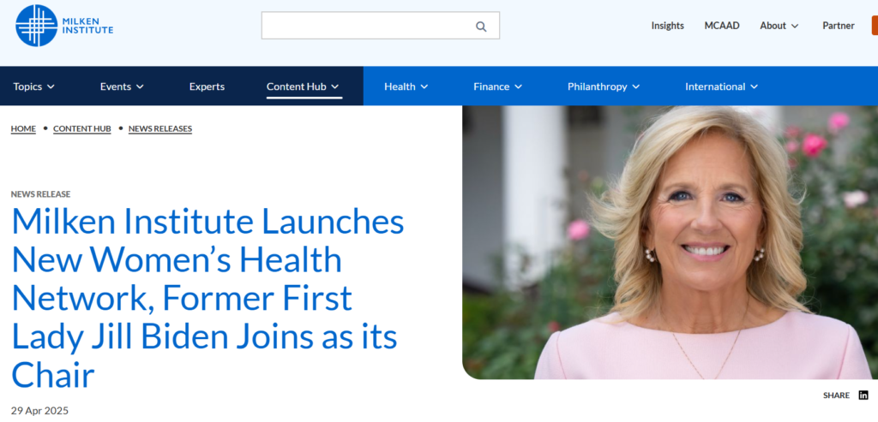Click the Jill Biden article photo
This screenshot has width=878, height=422.
(x=670, y=242)
